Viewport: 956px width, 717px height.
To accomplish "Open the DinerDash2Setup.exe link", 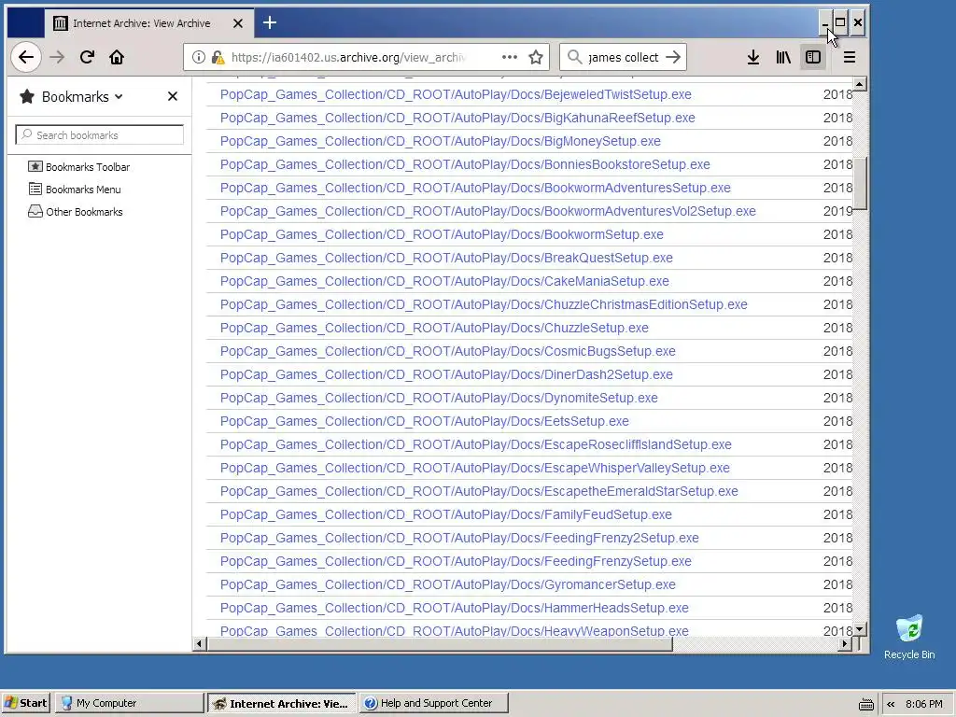I will coord(446,374).
